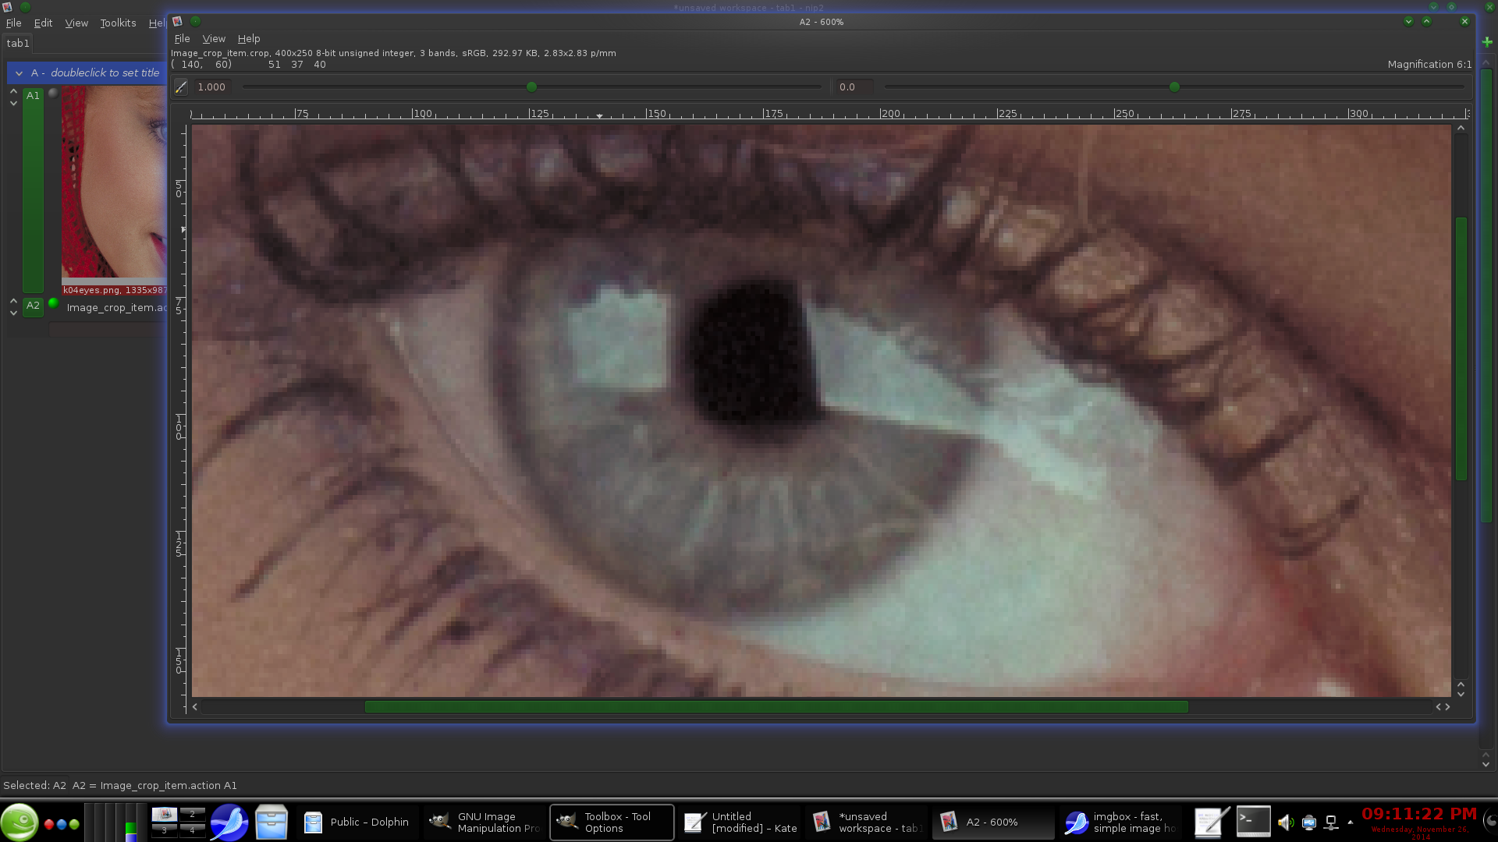Click the column title 'doubleclick to set title'
1498x842 pixels.
coord(105,73)
